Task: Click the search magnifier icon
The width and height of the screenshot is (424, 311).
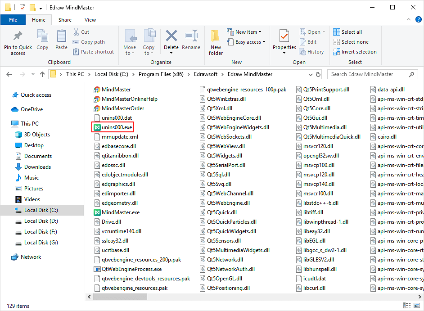Action: click(x=411, y=74)
